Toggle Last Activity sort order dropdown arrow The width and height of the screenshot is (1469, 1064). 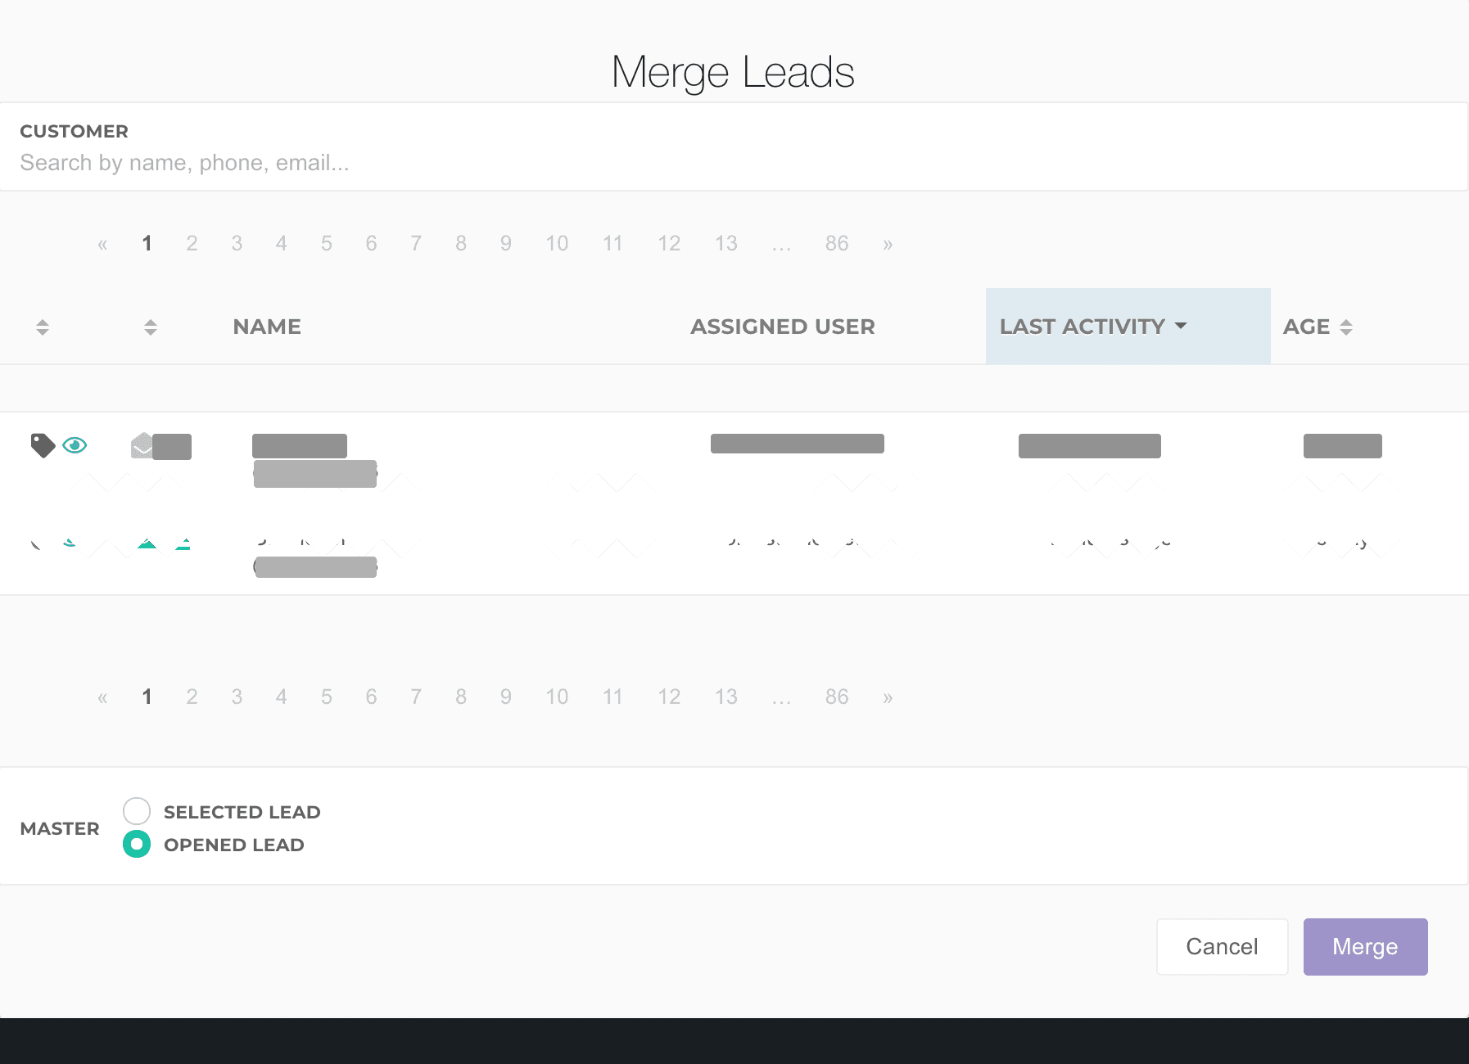pyautogui.click(x=1181, y=326)
